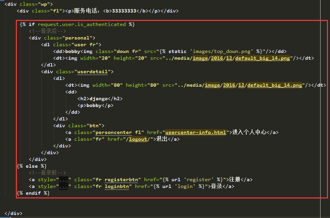This screenshot has height=218, width=330.
Task: Click the class value "personcenter fl"
Action: click(x=118, y=132)
